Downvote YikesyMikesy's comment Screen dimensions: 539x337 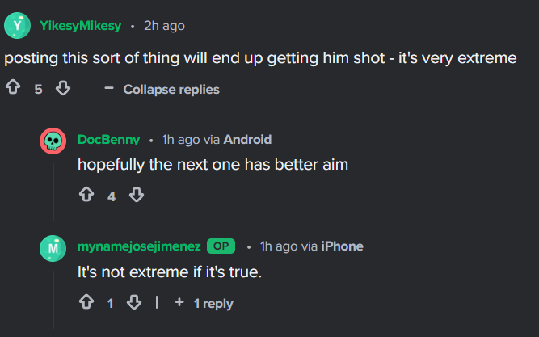coord(63,88)
